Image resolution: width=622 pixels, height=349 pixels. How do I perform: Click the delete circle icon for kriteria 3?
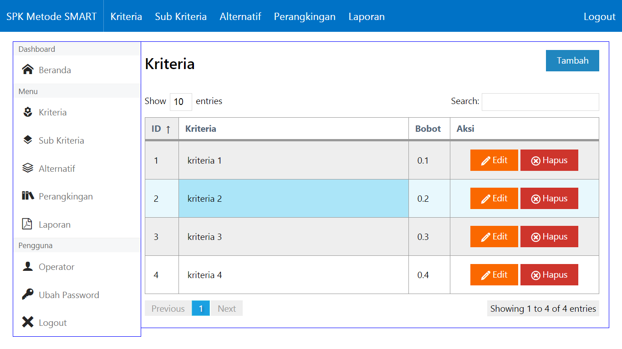(x=536, y=237)
